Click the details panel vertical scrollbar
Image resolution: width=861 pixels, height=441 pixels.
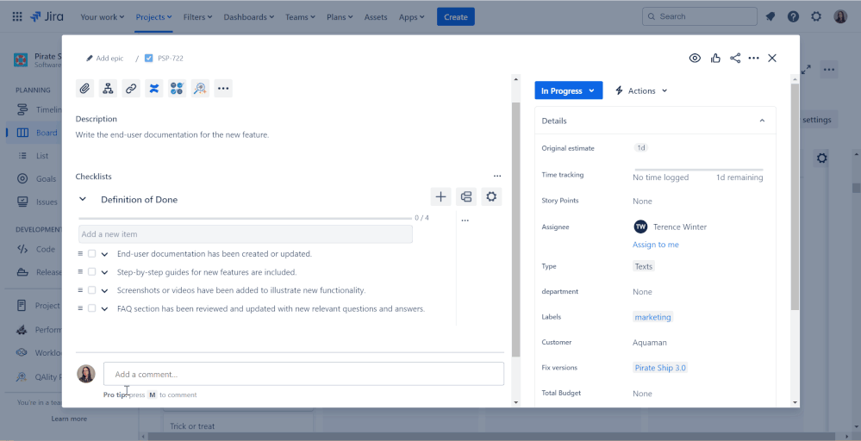click(x=795, y=196)
